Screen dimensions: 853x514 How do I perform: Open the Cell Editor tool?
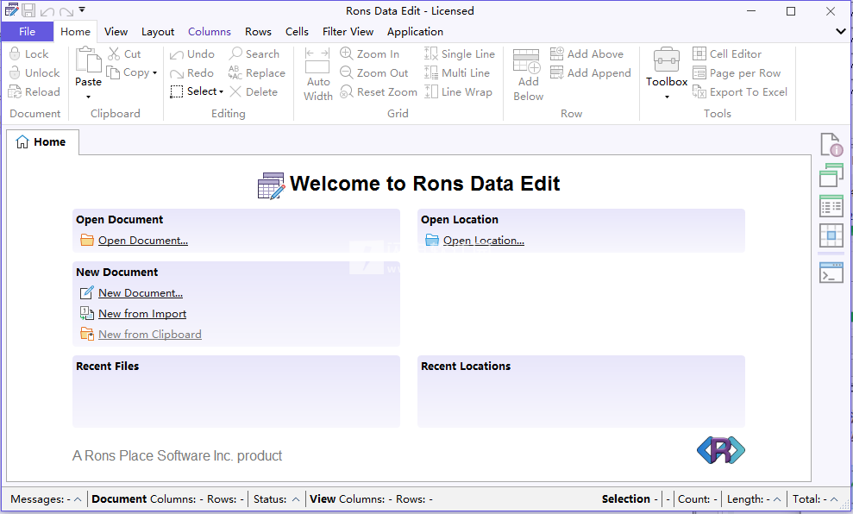coord(727,53)
